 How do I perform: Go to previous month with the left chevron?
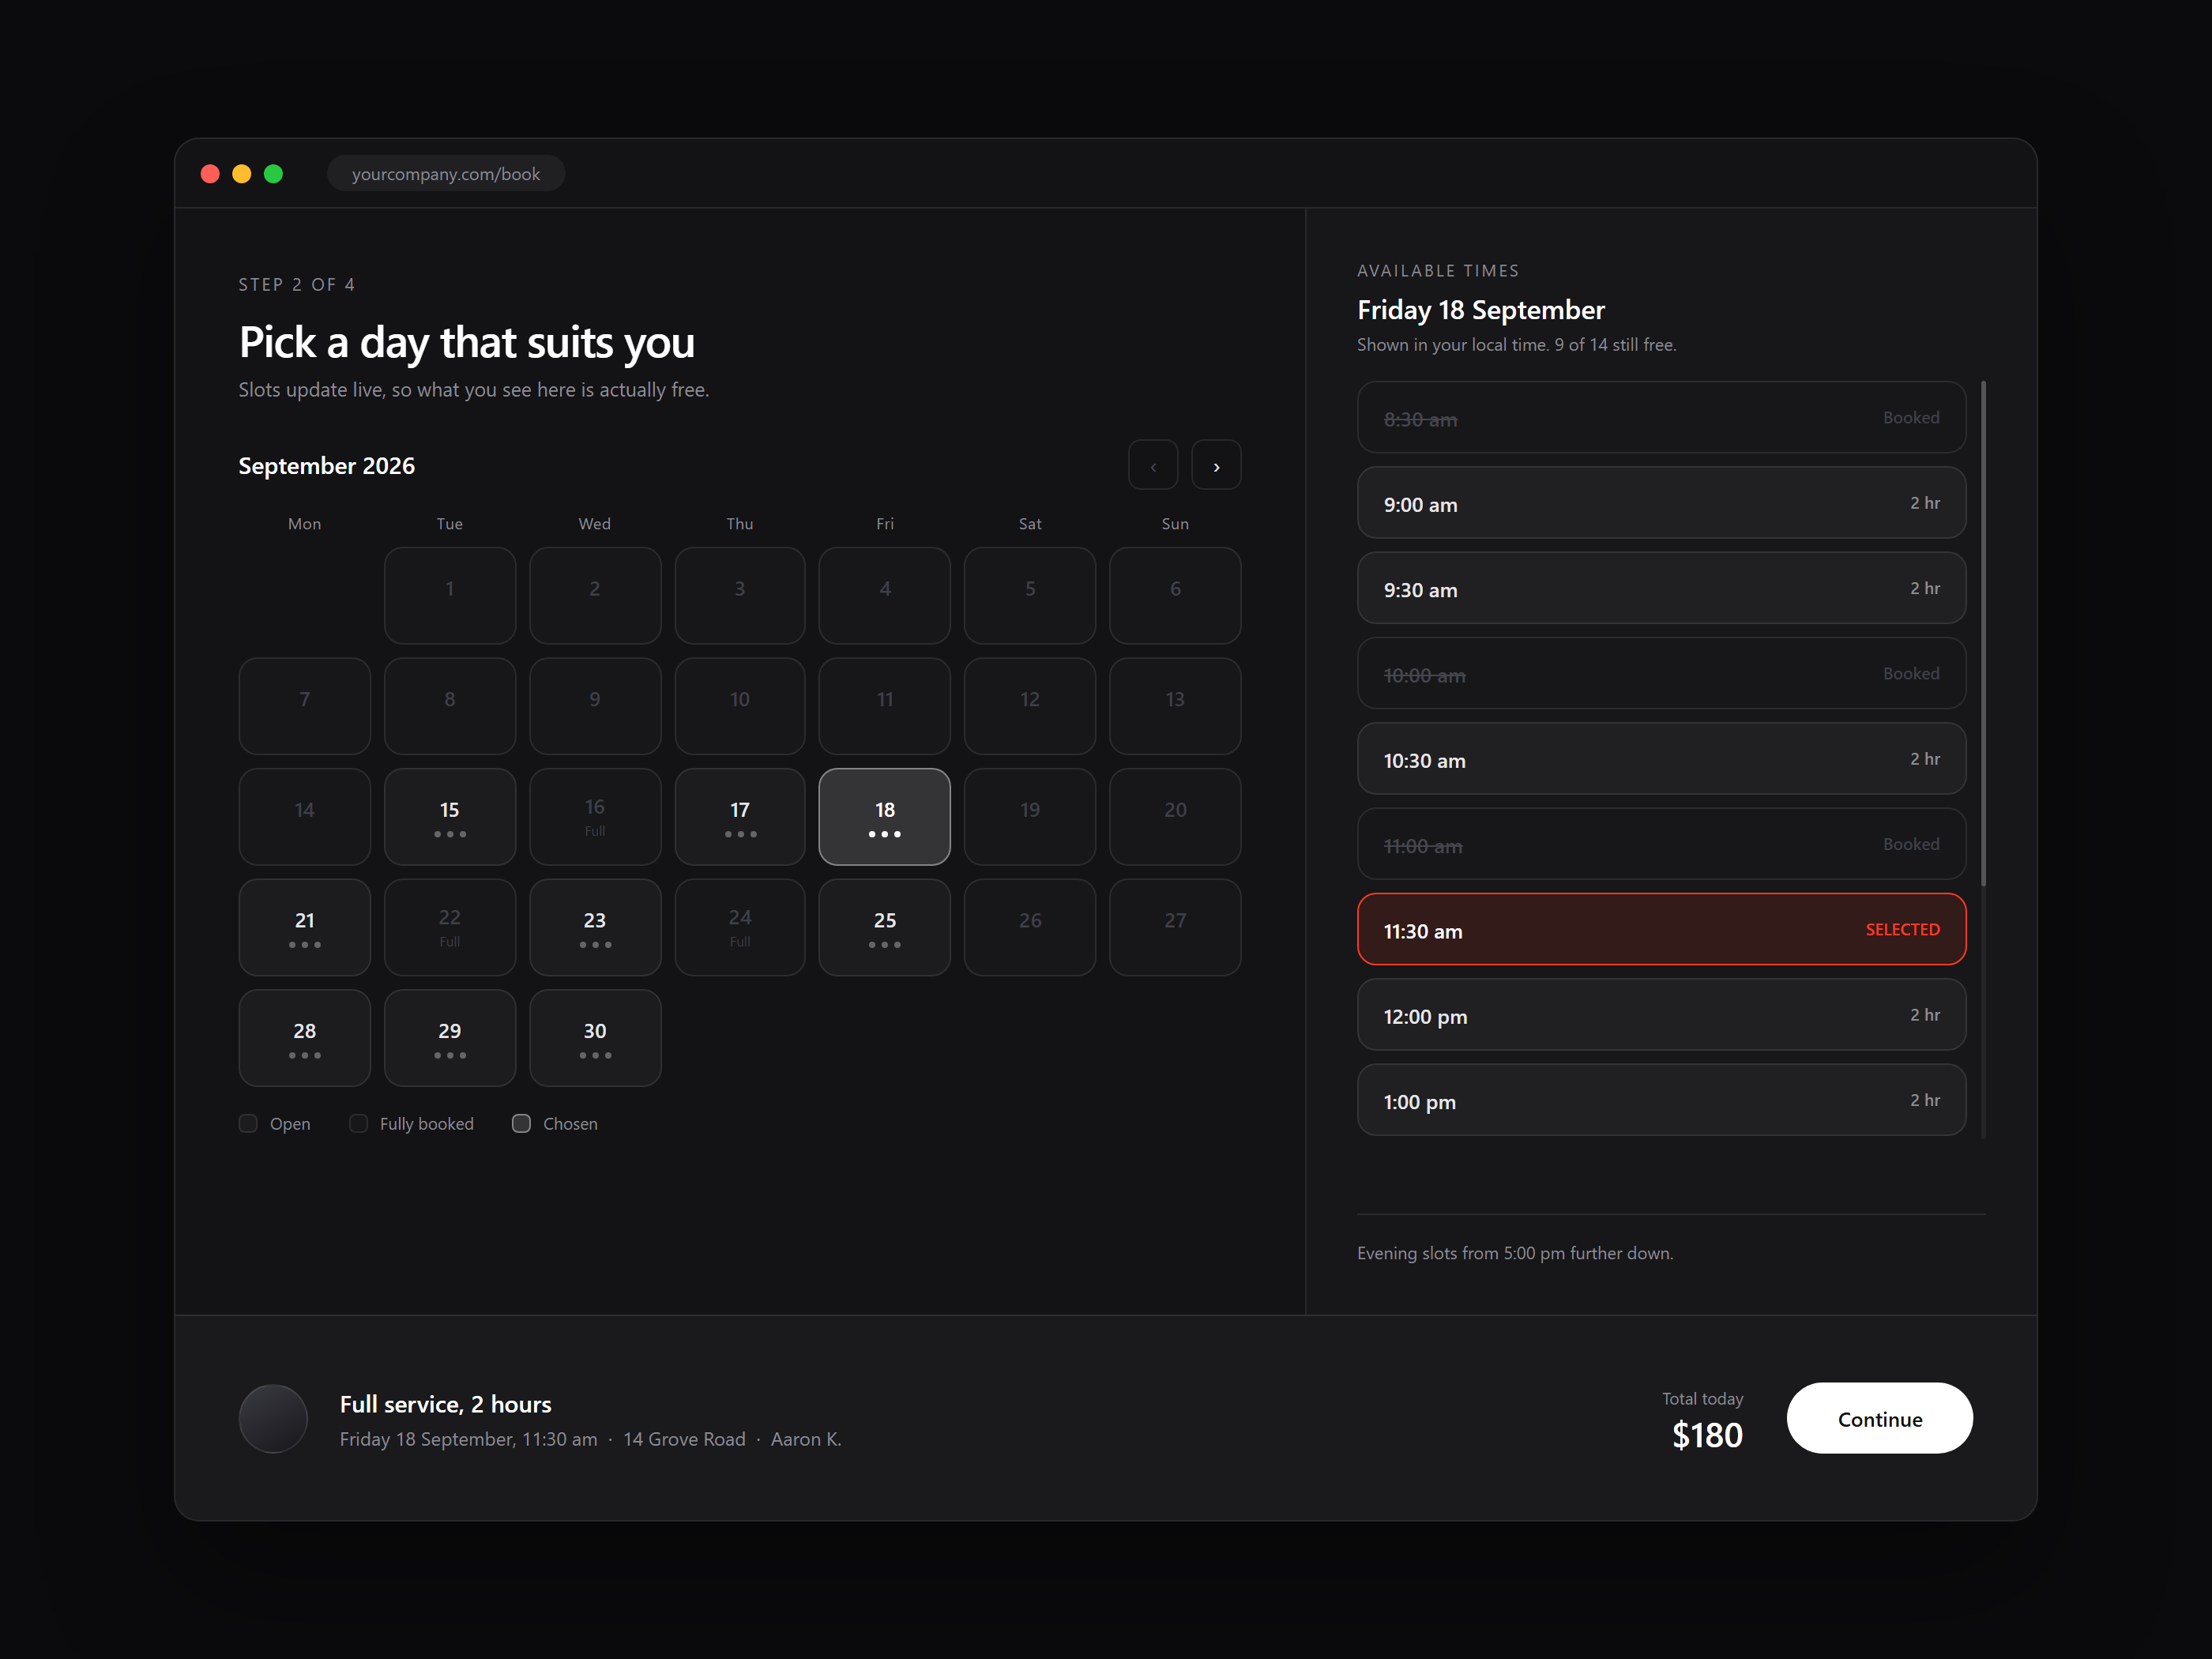(x=1153, y=465)
